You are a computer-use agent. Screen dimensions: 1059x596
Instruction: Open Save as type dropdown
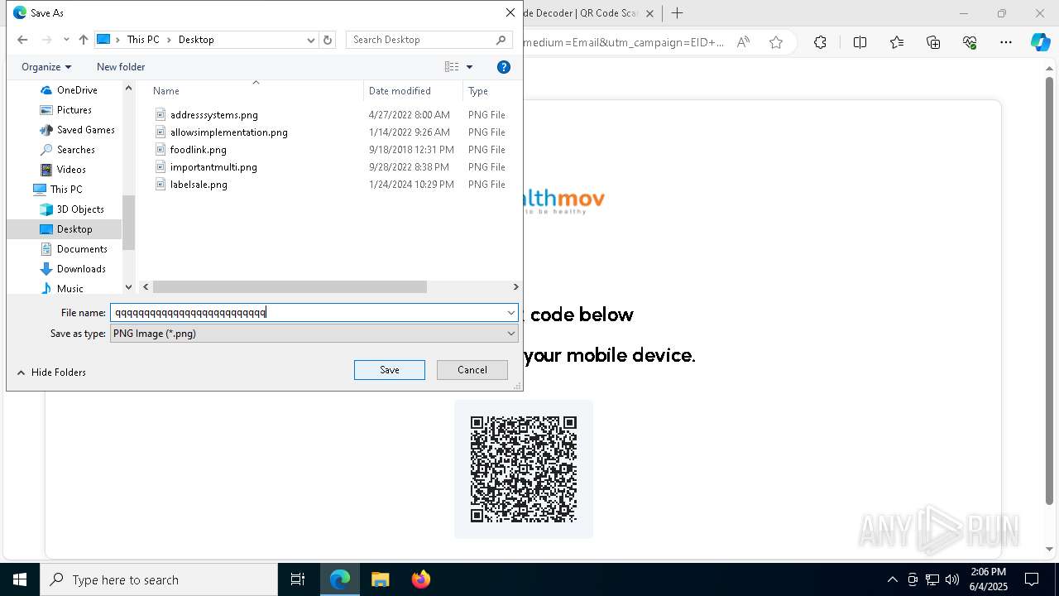(x=314, y=334)
